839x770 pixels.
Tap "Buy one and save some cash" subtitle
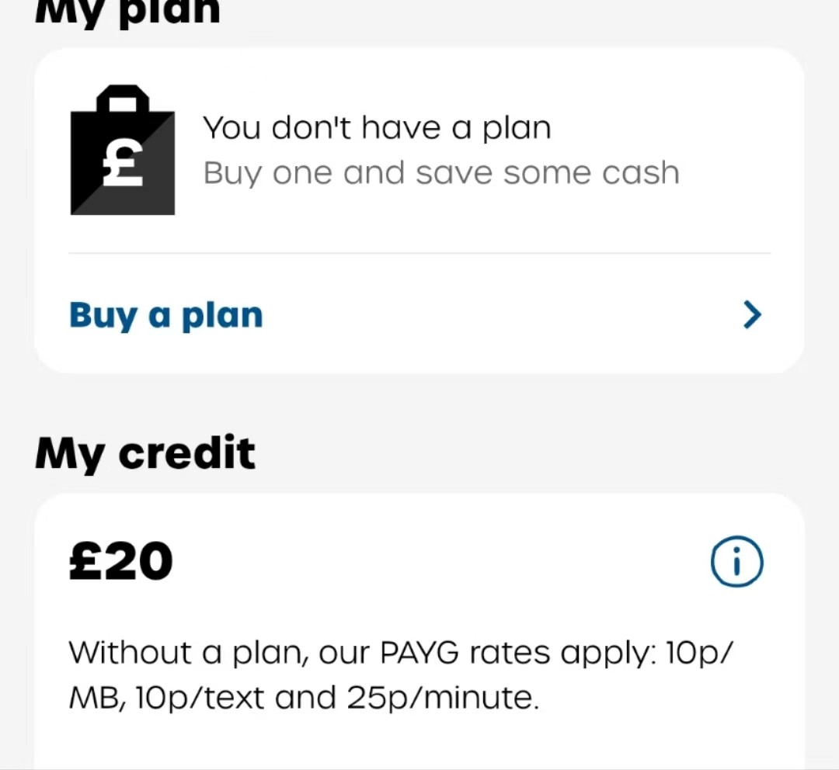coord(441,173)
